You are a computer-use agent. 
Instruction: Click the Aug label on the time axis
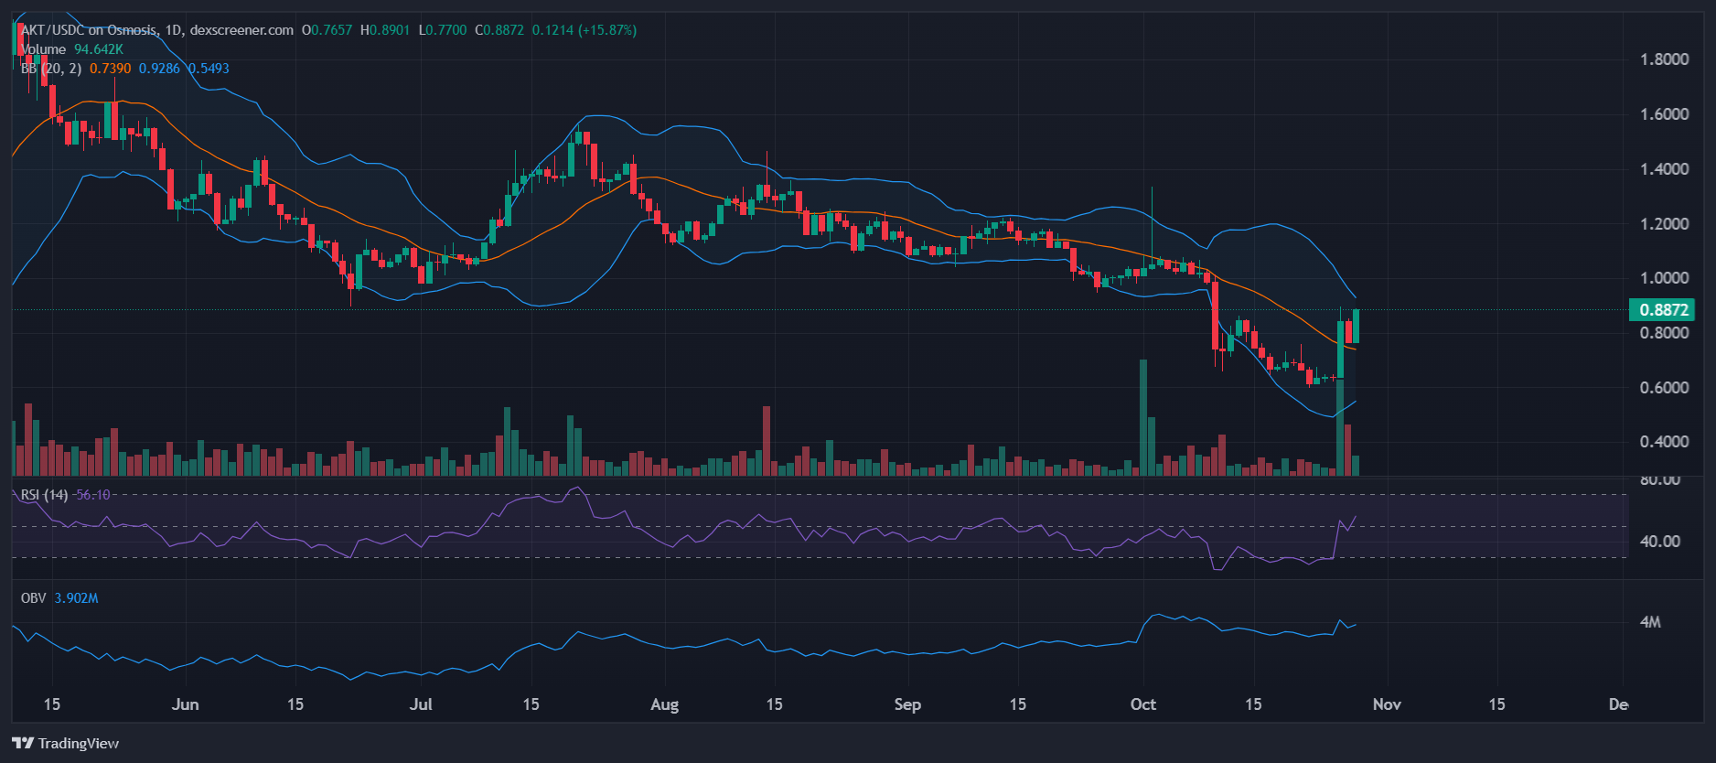click(664, 704)
